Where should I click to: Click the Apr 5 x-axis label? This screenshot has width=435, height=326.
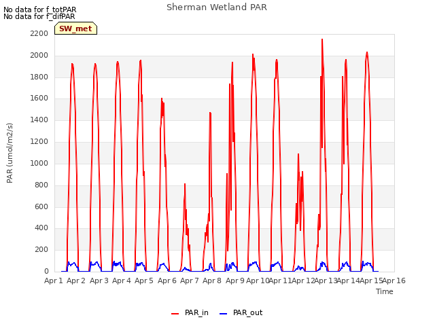[144, 280]
